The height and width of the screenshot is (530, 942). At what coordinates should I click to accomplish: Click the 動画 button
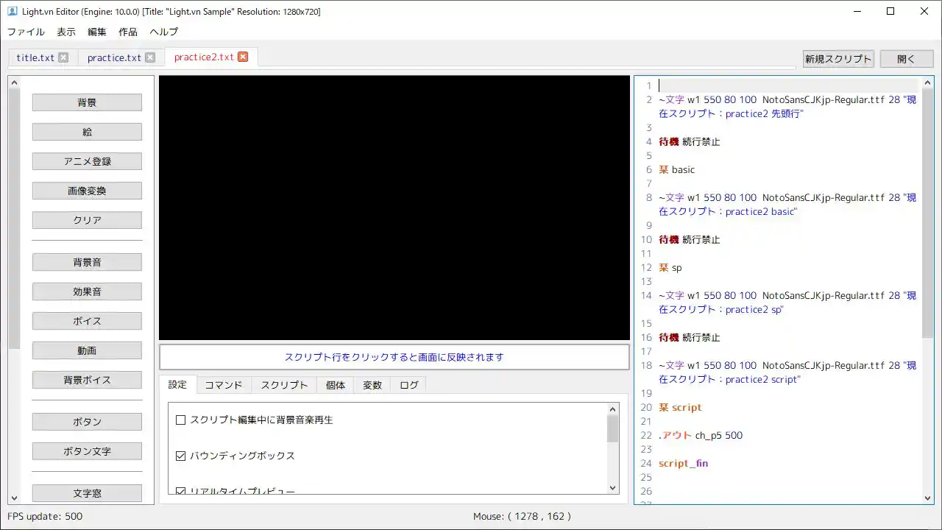(x=87, y=350)
